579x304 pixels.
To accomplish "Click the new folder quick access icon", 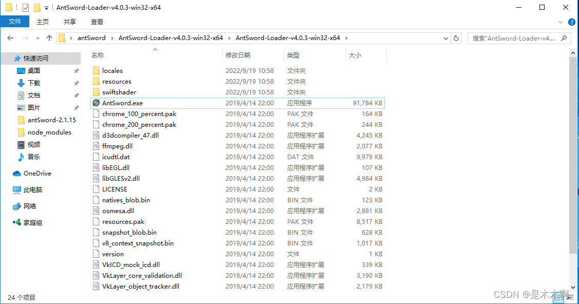I will click(x=37, y=7).
